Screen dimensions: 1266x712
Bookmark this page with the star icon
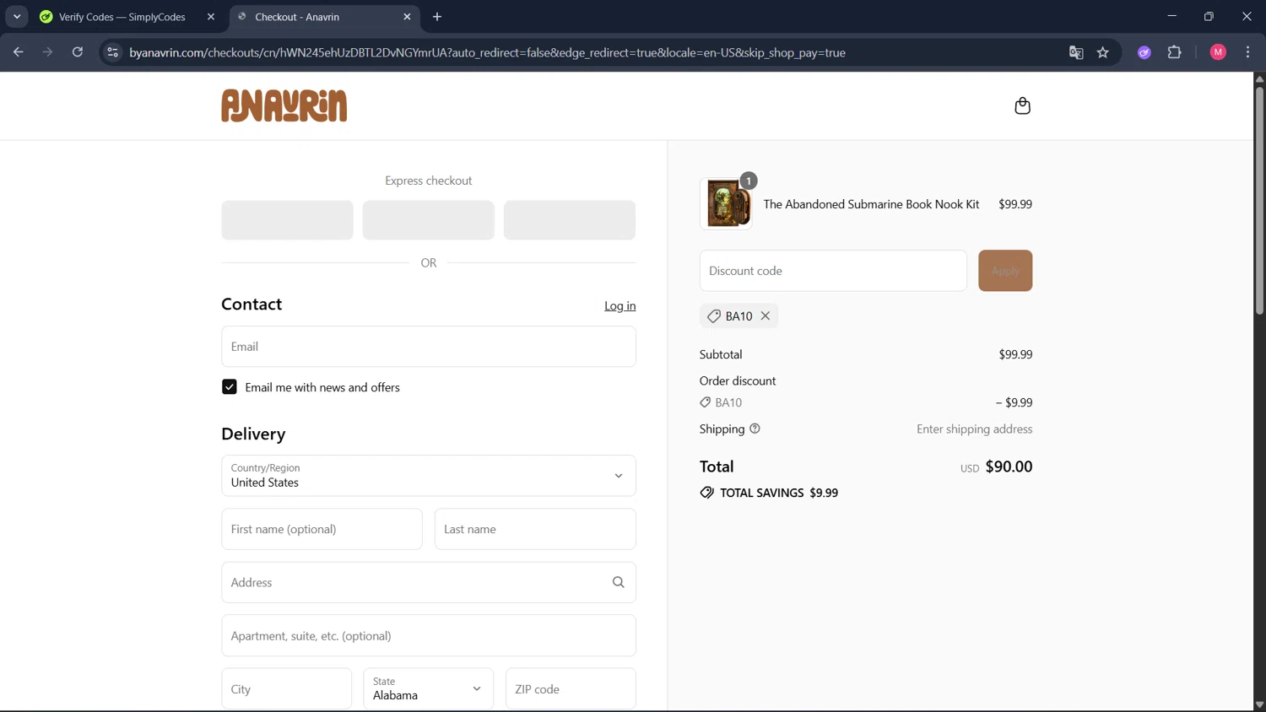1103,52
